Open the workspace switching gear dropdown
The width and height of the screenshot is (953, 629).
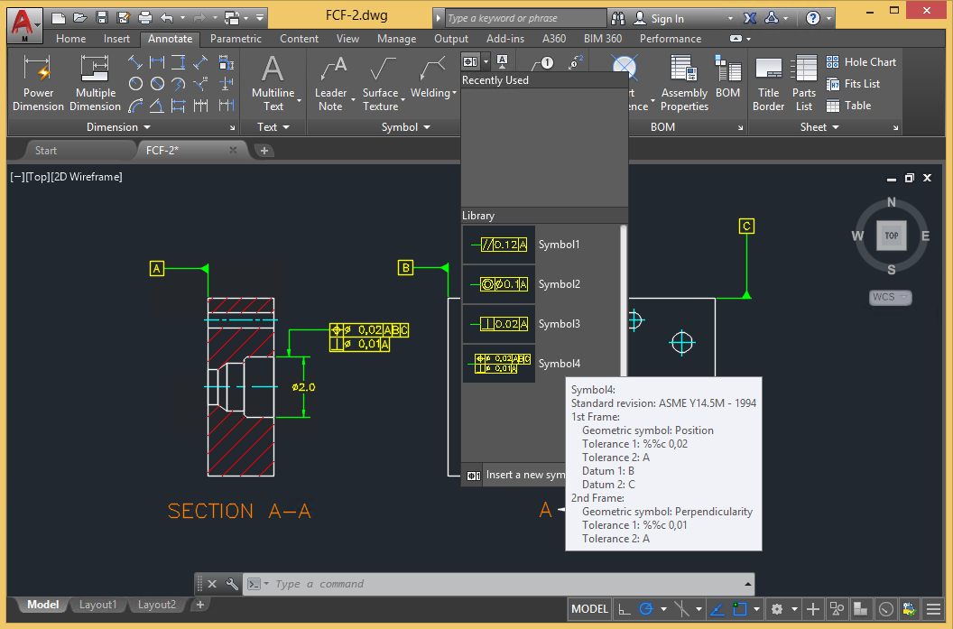(x=794, y=608)
